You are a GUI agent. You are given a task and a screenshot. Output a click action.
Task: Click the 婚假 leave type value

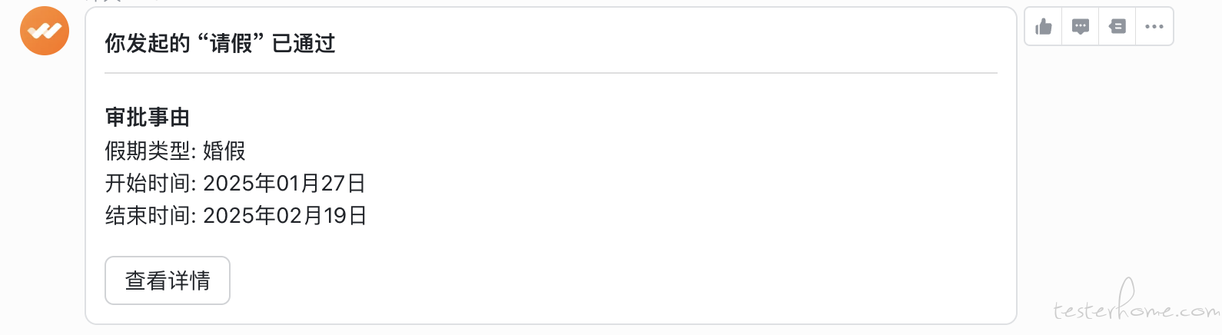click(x=224, y=151)
